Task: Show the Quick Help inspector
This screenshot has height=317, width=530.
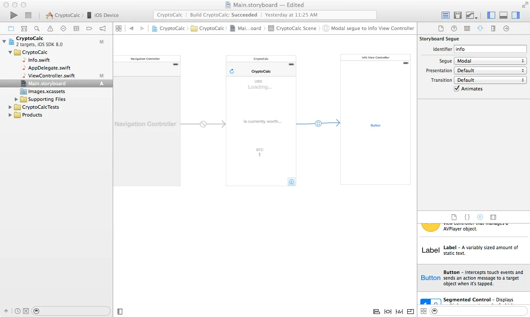Action: click(454, 28)
